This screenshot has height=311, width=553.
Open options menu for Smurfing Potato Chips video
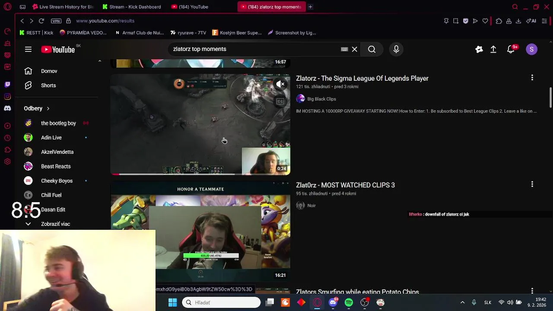[x=532, y=291]
